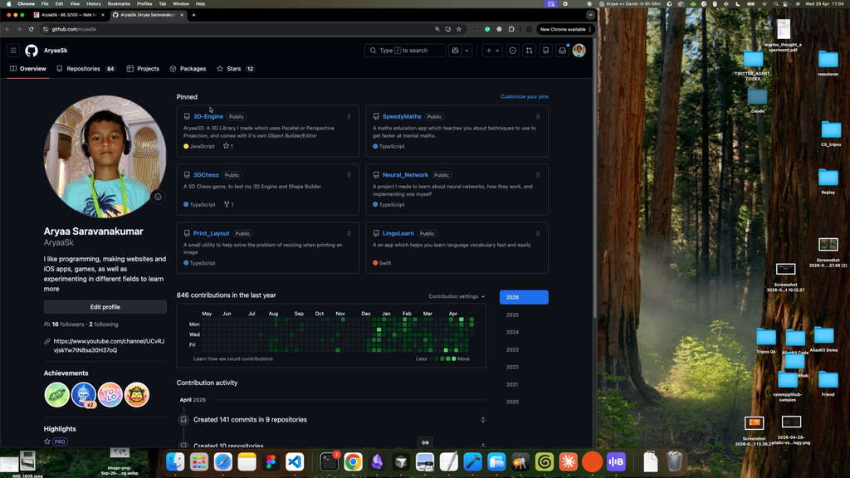The image size is (850, 478).
Task: Click the drag handle on SpeedyMaths pin
Action: coord(538,116)
